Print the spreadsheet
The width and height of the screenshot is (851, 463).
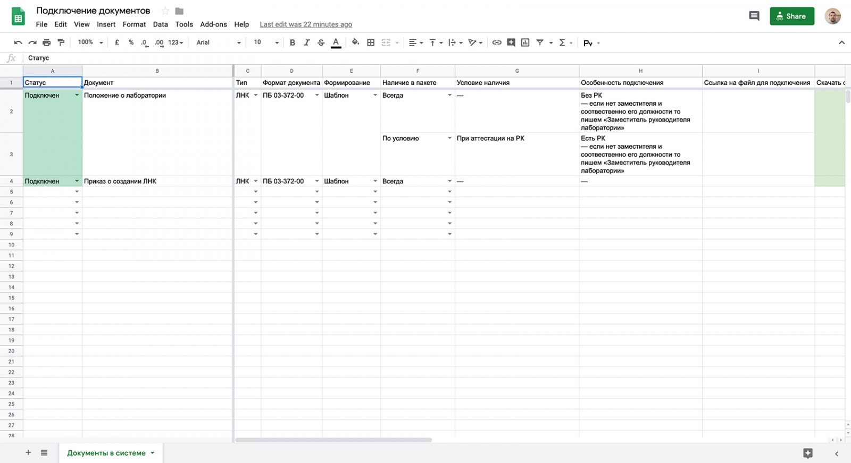(47, 42)
